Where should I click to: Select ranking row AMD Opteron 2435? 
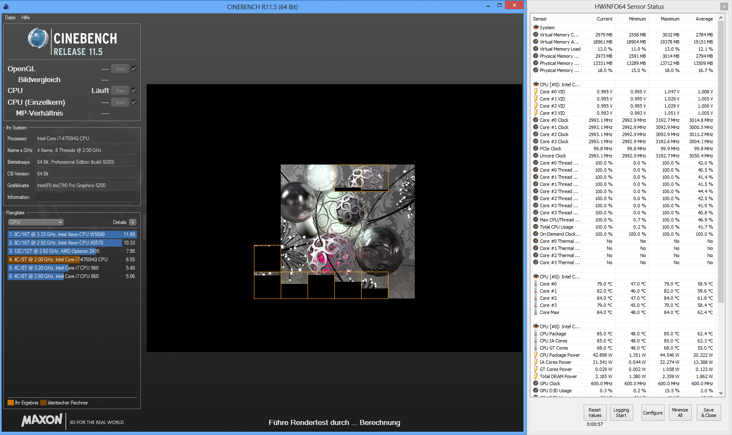72,251
